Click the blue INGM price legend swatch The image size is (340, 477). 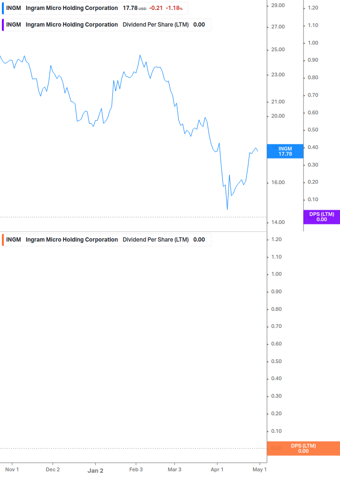[3, 8]
